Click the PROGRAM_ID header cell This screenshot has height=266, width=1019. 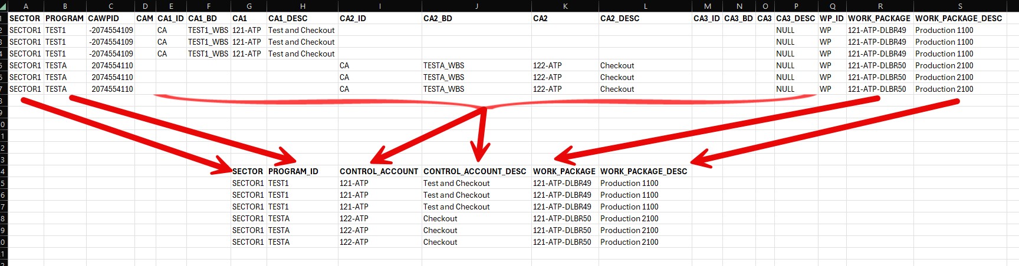click(x=303, y=171)
